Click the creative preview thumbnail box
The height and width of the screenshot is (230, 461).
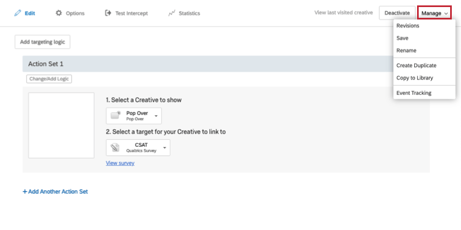click(61, 126)
